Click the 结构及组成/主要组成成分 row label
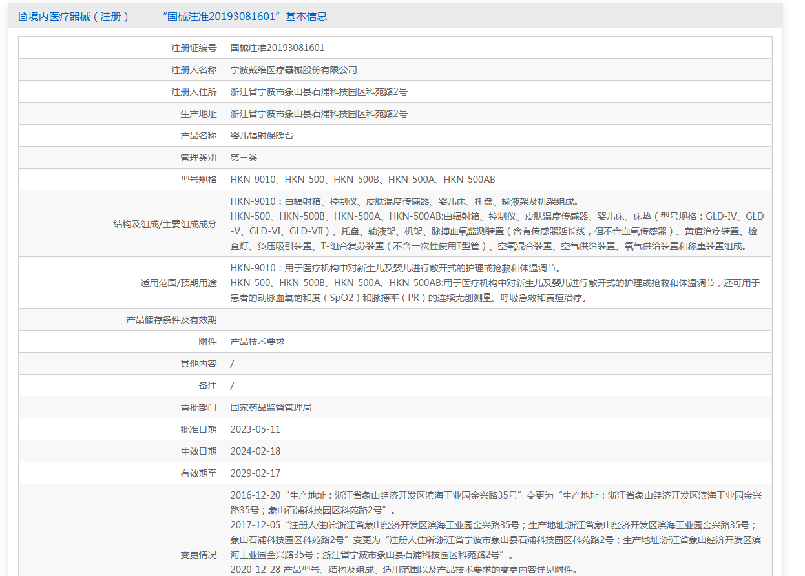Screen dimensions: 805x576 [165, 224]
